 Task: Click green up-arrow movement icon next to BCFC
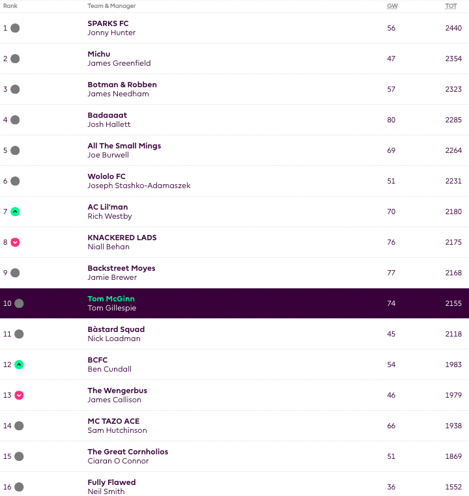pos(19,365)
